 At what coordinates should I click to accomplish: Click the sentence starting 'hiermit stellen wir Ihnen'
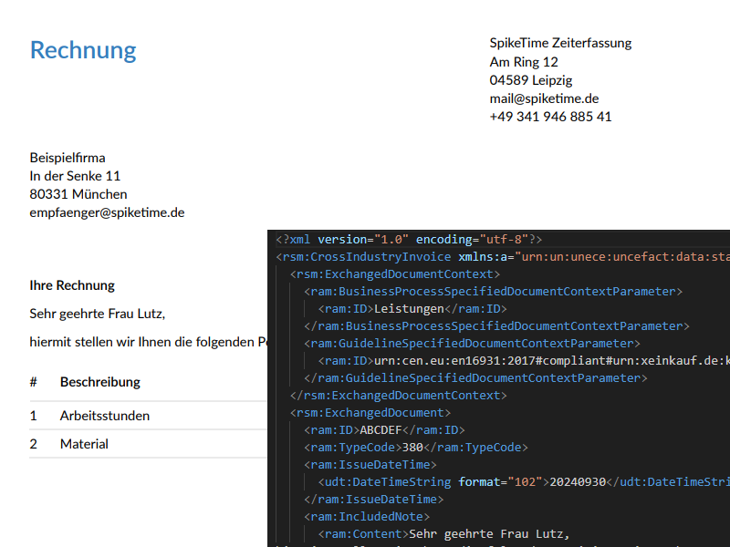[149, 342]
